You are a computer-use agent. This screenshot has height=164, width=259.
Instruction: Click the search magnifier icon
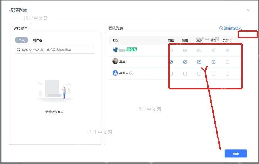18,50
